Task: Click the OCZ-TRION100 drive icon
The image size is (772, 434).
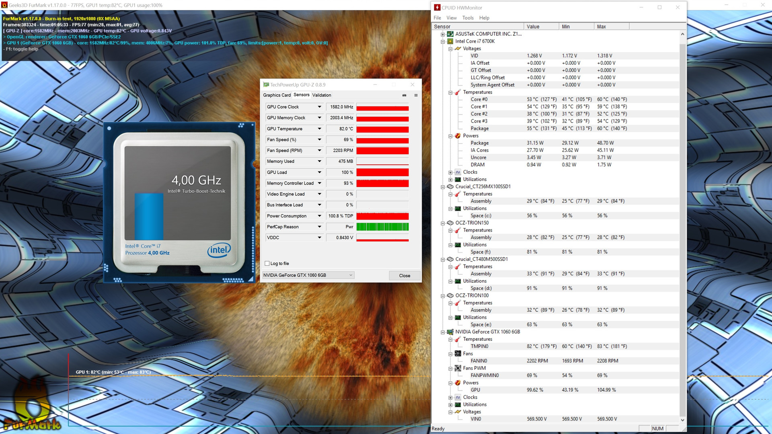Action: [x=450, y=296]
